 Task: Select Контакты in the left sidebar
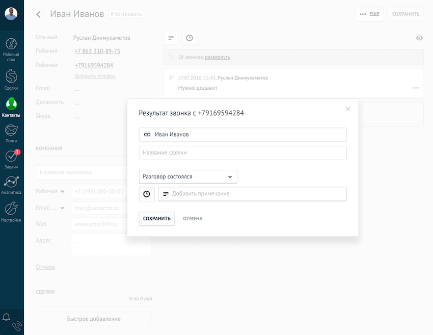tap(11, 106)
